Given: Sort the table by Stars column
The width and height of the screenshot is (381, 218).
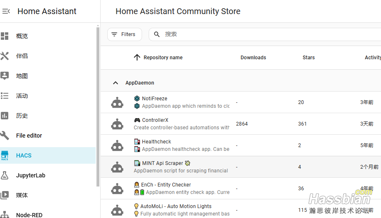Looking at the screenshot, I should point(309,58).
